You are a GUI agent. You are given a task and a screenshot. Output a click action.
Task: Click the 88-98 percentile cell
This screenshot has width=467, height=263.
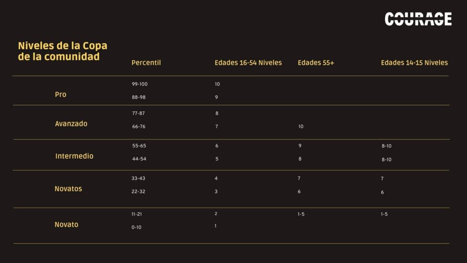coord(139,97)
